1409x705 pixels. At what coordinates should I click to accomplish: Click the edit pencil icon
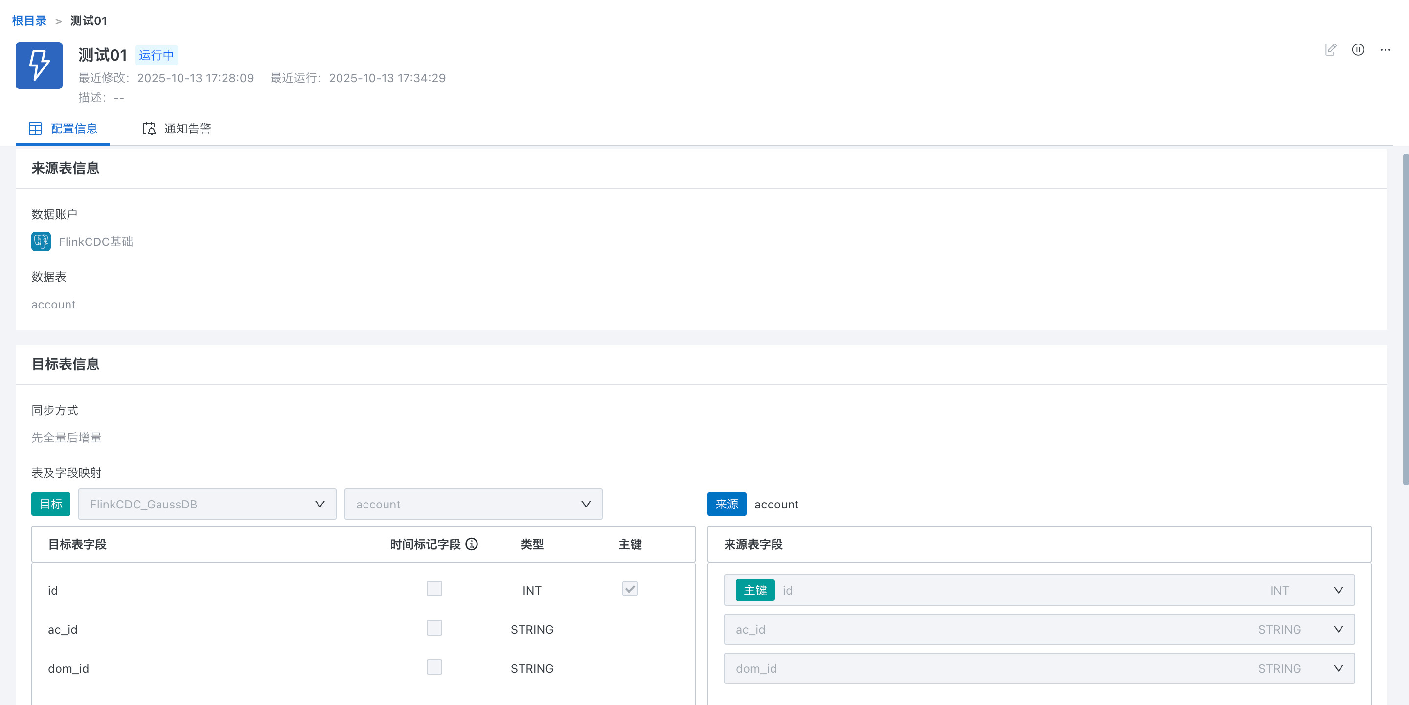click(1330, 50)
